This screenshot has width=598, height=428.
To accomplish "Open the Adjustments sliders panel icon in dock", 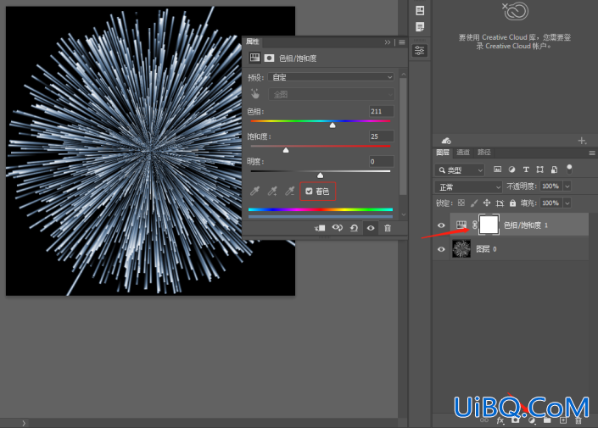I will point(420,50).
